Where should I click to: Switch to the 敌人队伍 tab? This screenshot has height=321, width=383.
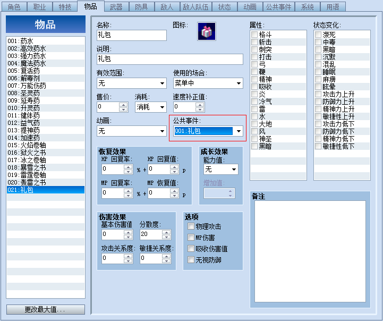point(195,7)
